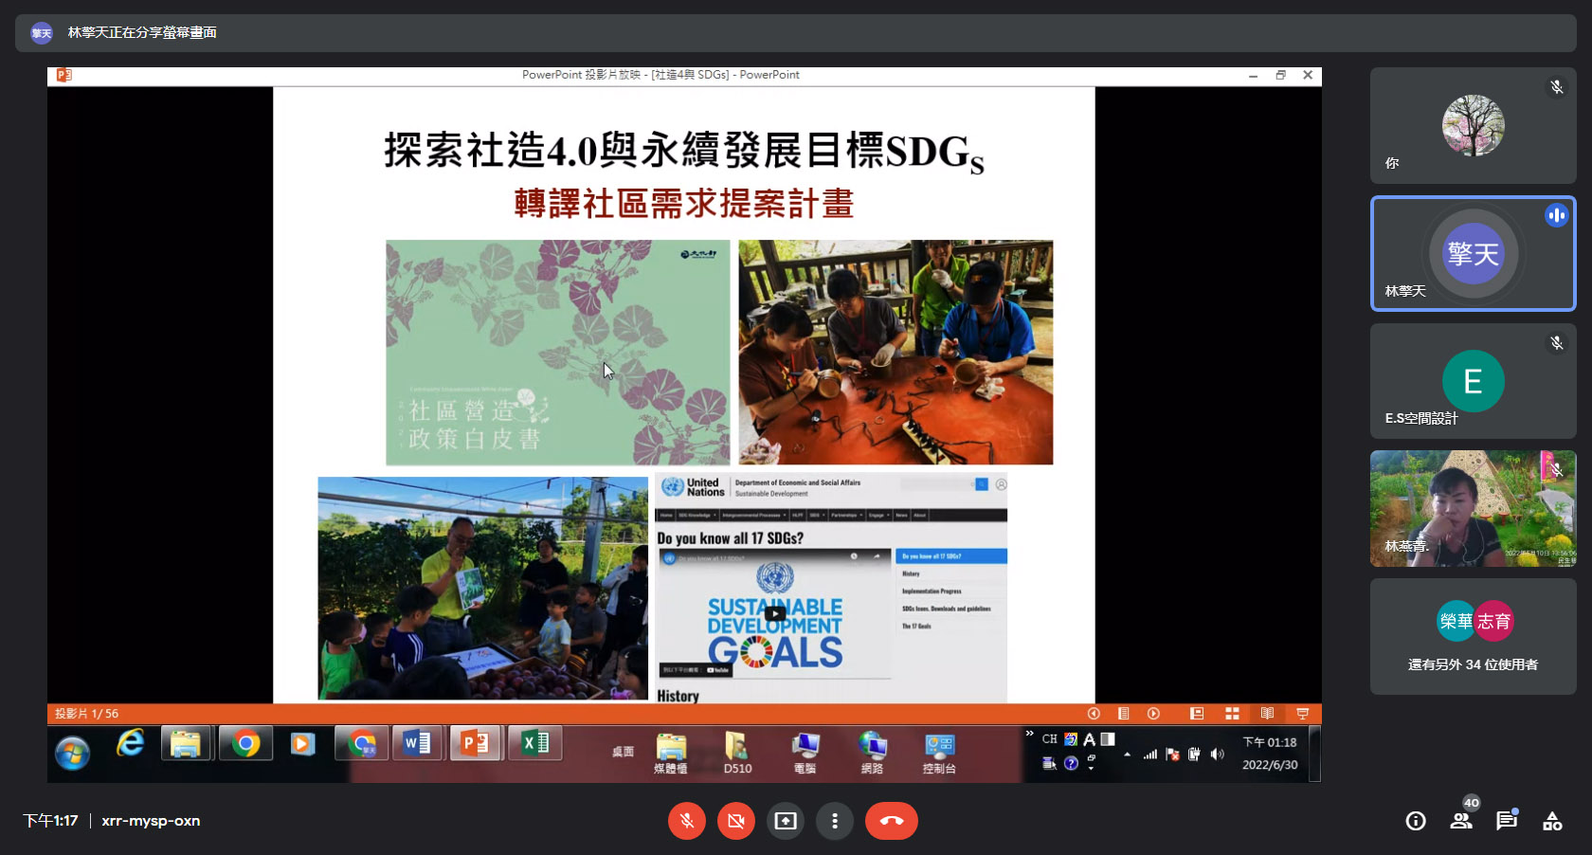Image resolution: width=1592 pixels, height=855 pixels.
Task: Open the activities shapes icon
Action: click(x=1552, y=821)
